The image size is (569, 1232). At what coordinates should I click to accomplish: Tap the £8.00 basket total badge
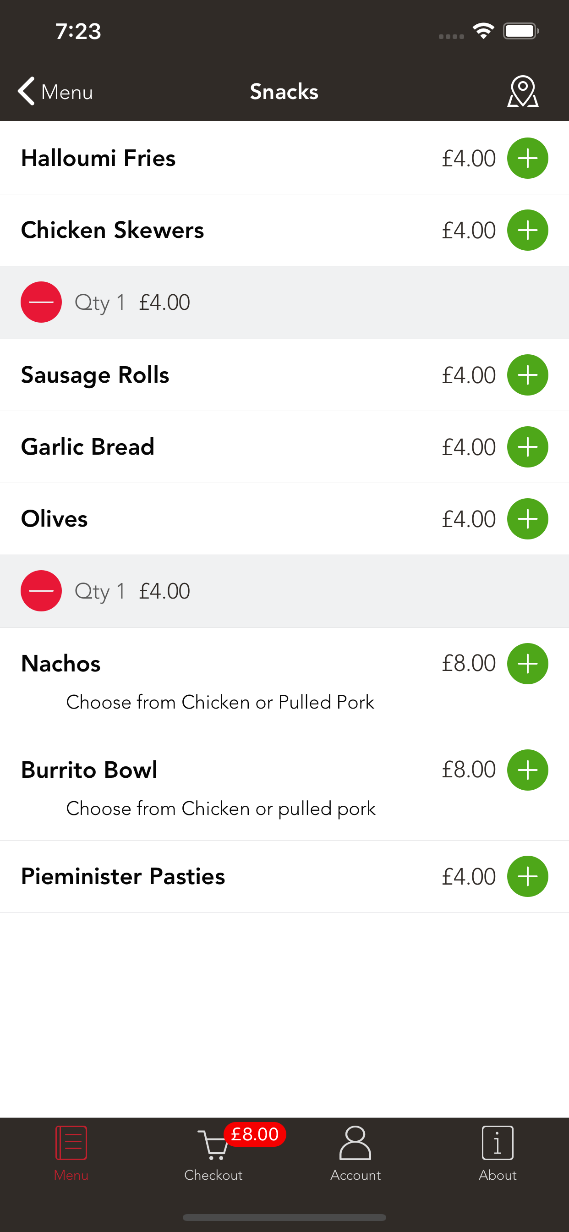pyautogui.click(x=255, y=1134)
